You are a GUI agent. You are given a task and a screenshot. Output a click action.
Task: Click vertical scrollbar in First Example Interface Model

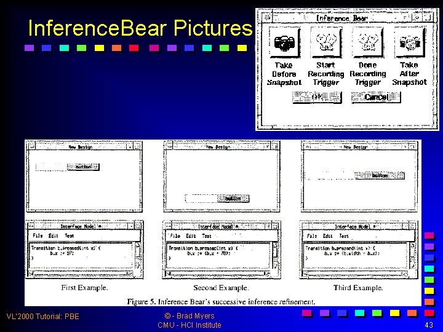click(137, 256)
